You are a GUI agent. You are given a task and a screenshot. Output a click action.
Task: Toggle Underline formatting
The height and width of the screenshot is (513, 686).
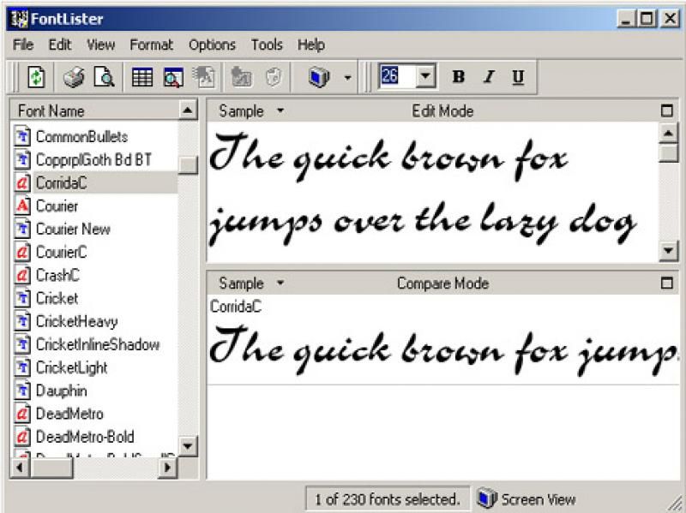click(518, 77)
